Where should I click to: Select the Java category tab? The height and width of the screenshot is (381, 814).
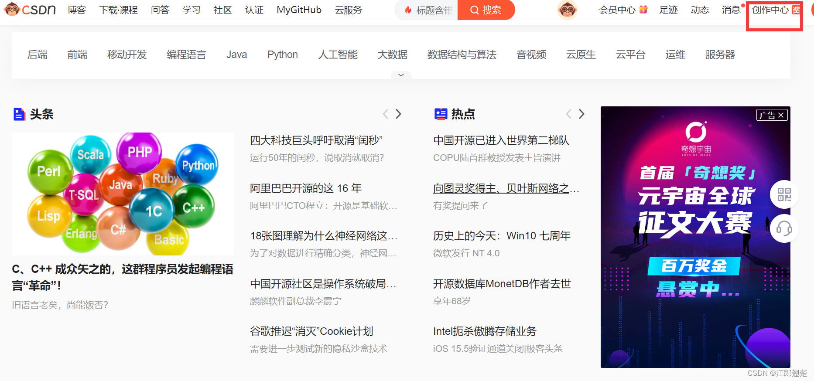[236, 54]
